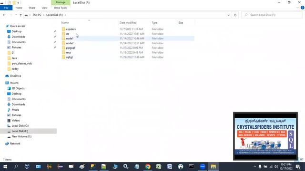
Task: Refresh the Local Disk (F:) view
Action: 235,15
